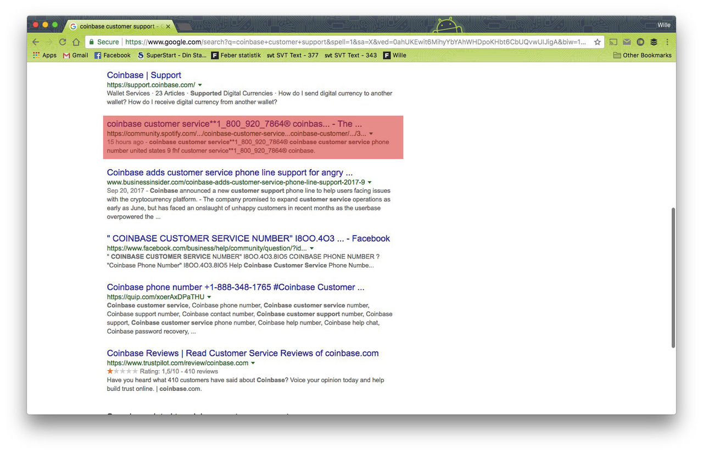This screenshot has height=453, width=703.
Task: Click the page's vertical scrollbar thumb
Action: click(673, 277)
